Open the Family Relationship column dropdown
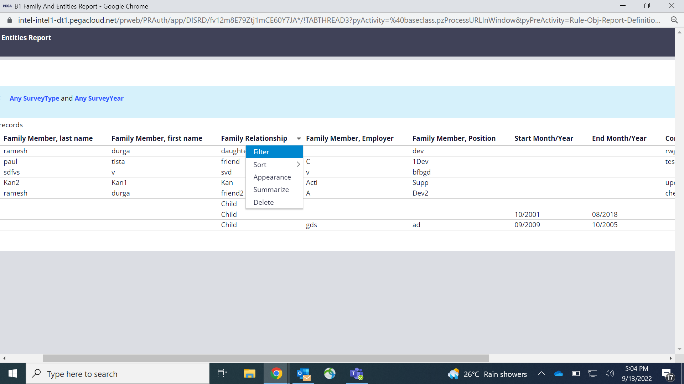Image resolution: width=684 pixels, height=384 pixels. tap(299, 138)
